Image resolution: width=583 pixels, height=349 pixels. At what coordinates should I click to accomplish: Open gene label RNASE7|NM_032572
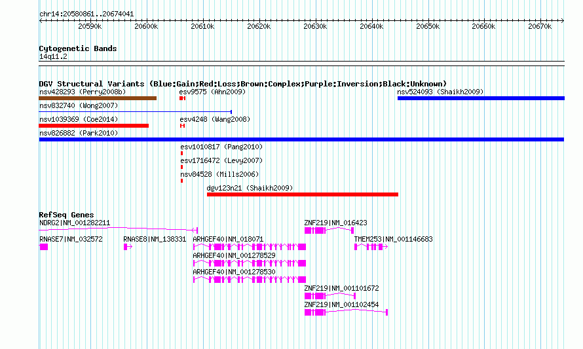(71, 240)
